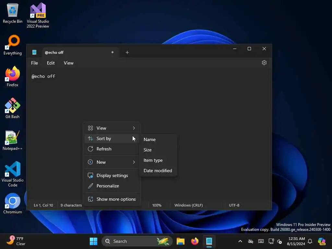Sort by Name

(x=158, y=139)
